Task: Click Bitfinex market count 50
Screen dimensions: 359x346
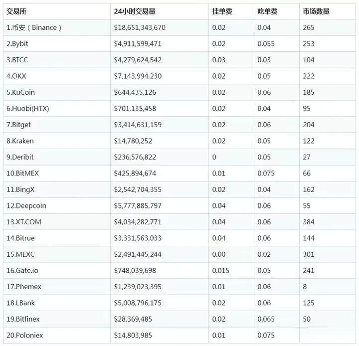Action: point(307,319)
